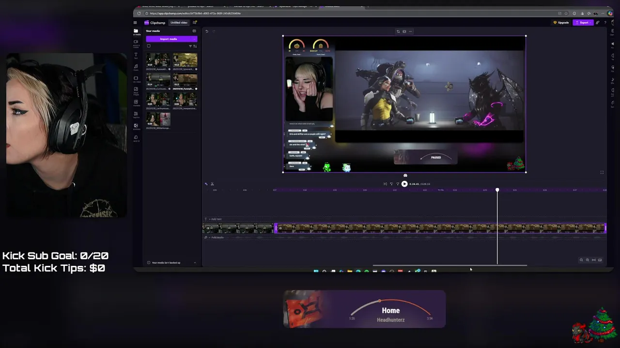Open File Explorer from taskbar
620x348 pixels.
(350, 271)
